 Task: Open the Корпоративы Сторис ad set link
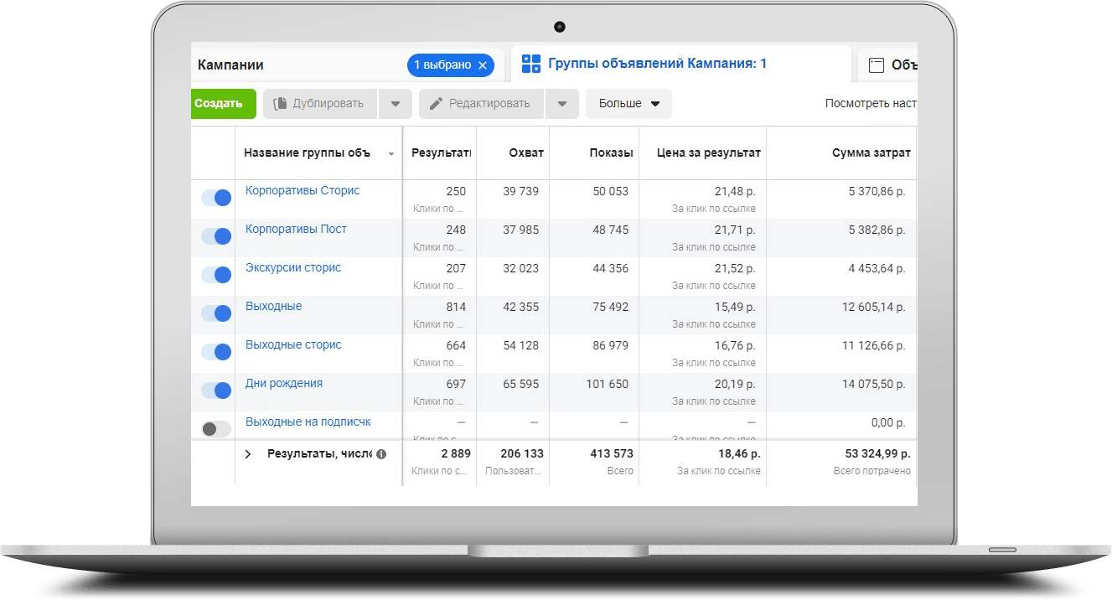[x=303, y=190]
